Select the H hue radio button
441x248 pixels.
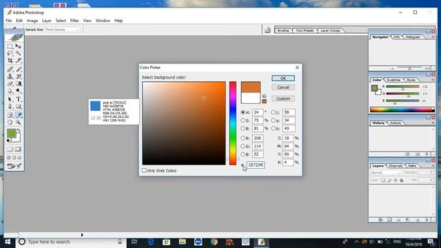(243, 112)
